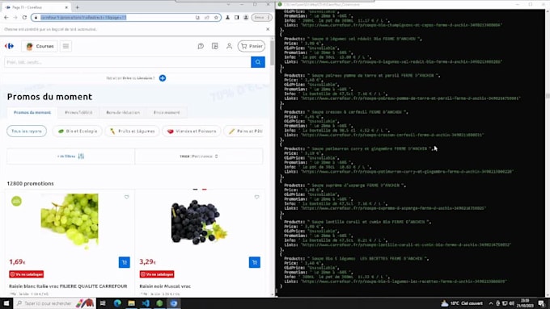This screenshot has width=550, height=309.
Task: Open the Windows Start menu
Action: [6, 303]
